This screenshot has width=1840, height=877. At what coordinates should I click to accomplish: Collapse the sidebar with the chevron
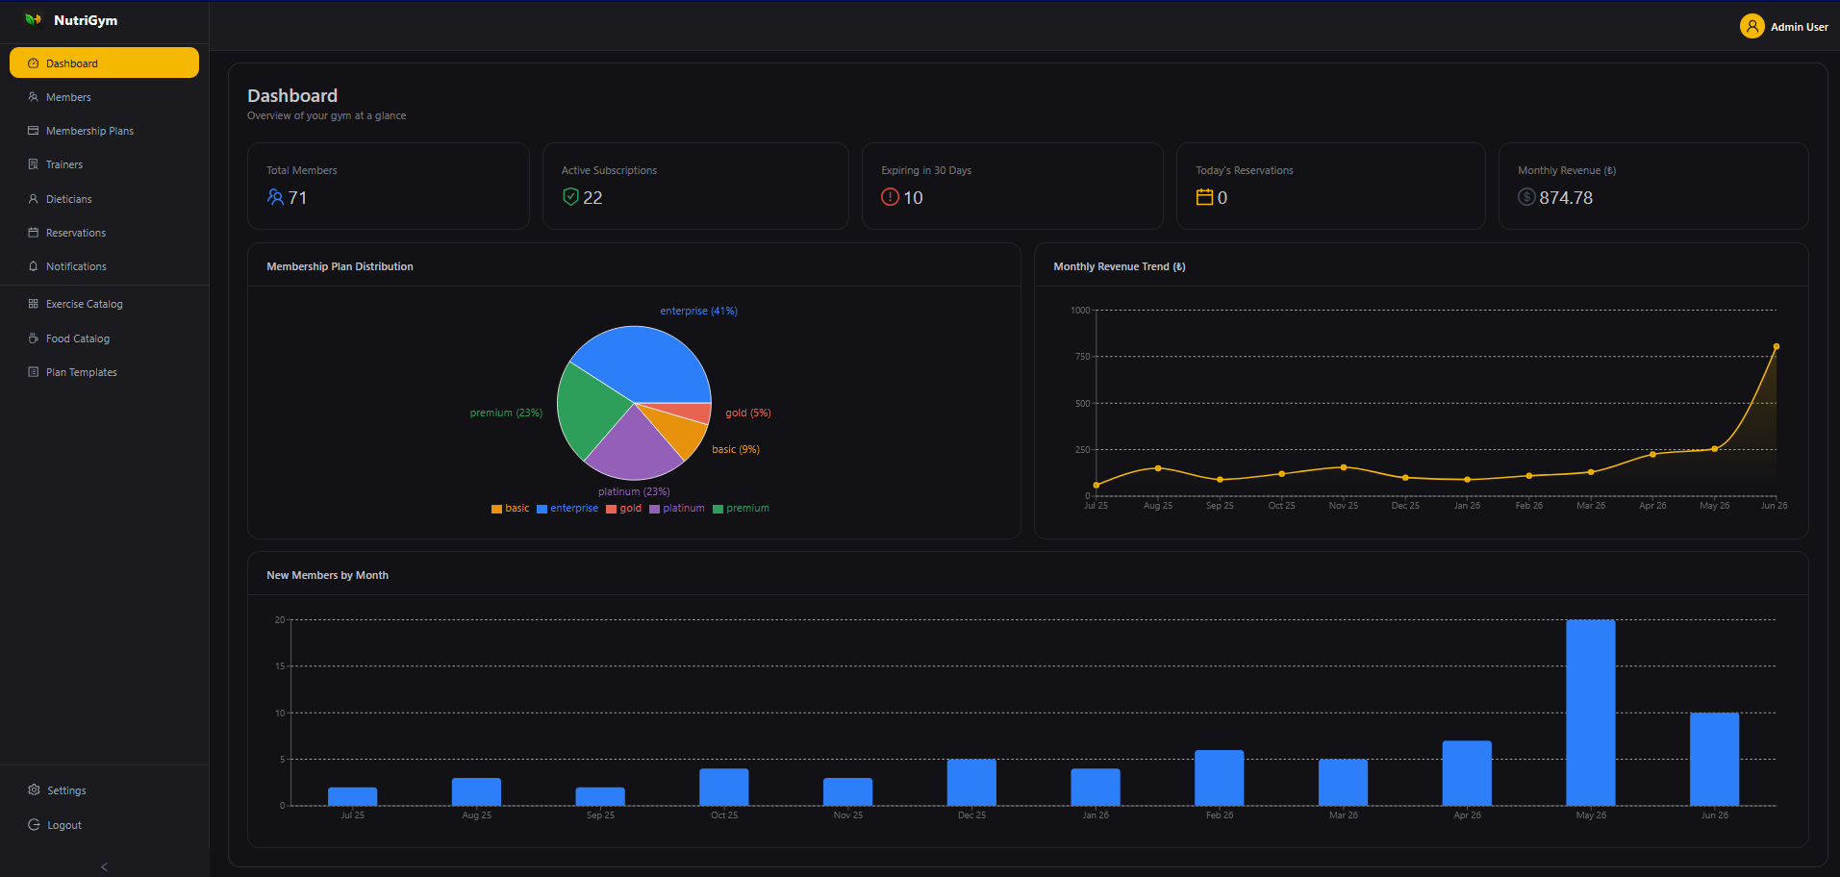(104, 866)
